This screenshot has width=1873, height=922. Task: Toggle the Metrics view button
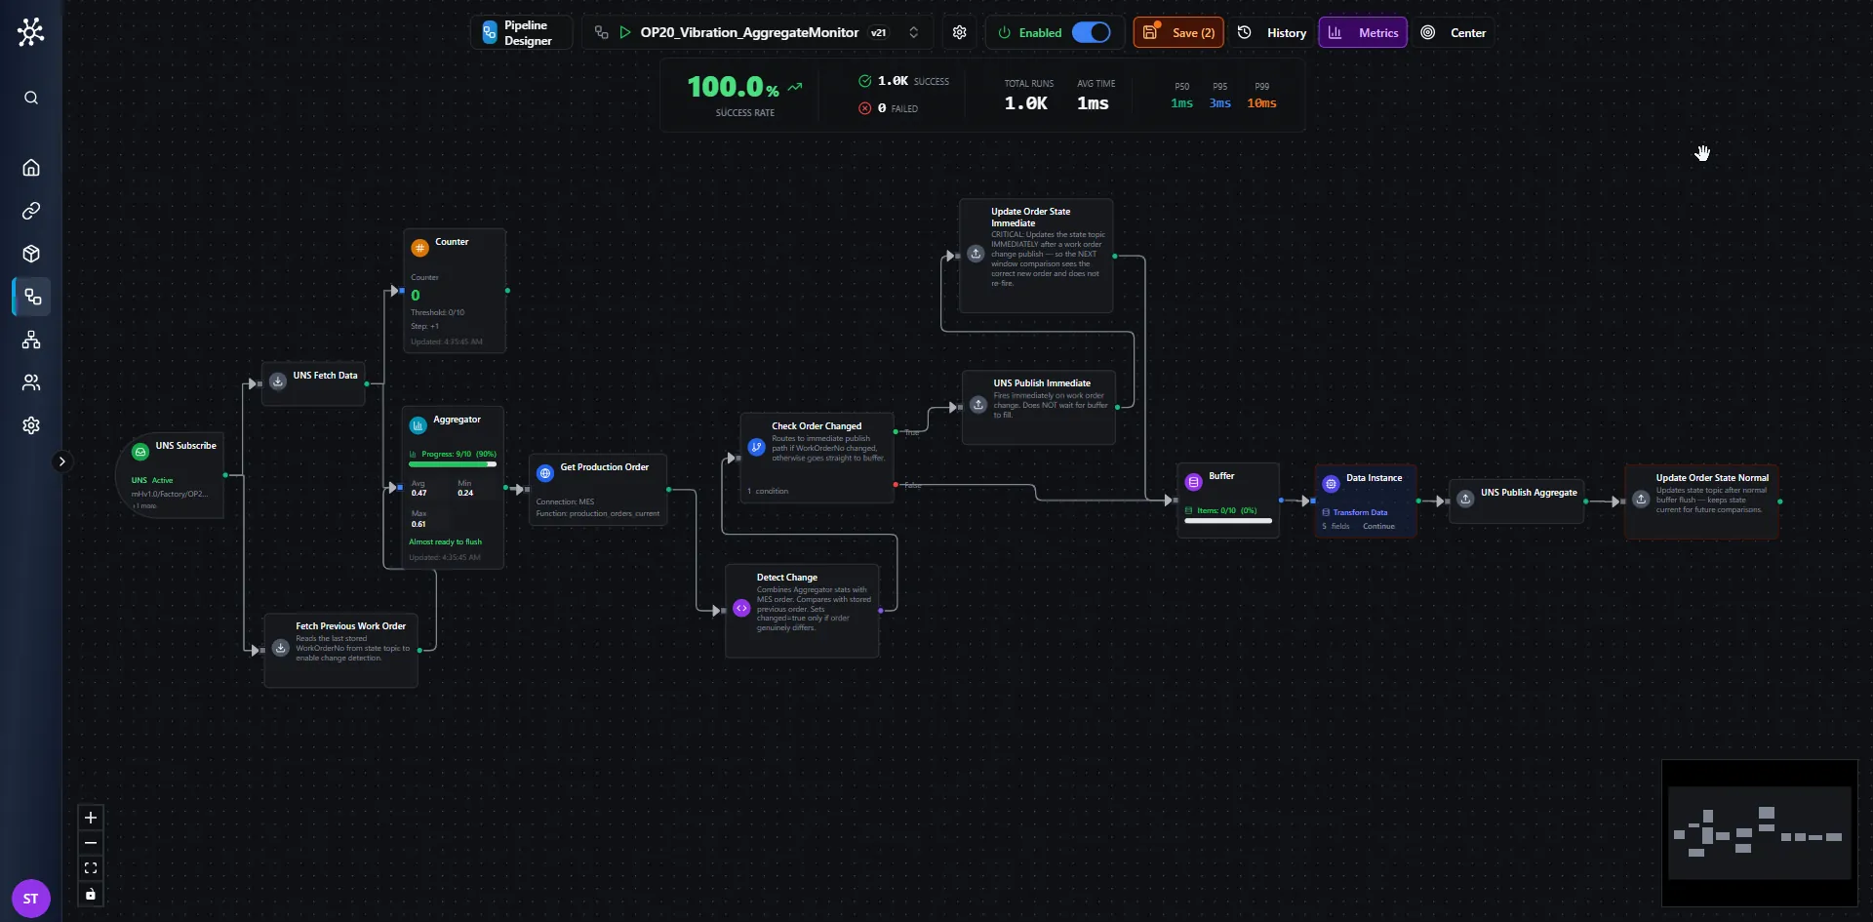[x=1363, y=32]
